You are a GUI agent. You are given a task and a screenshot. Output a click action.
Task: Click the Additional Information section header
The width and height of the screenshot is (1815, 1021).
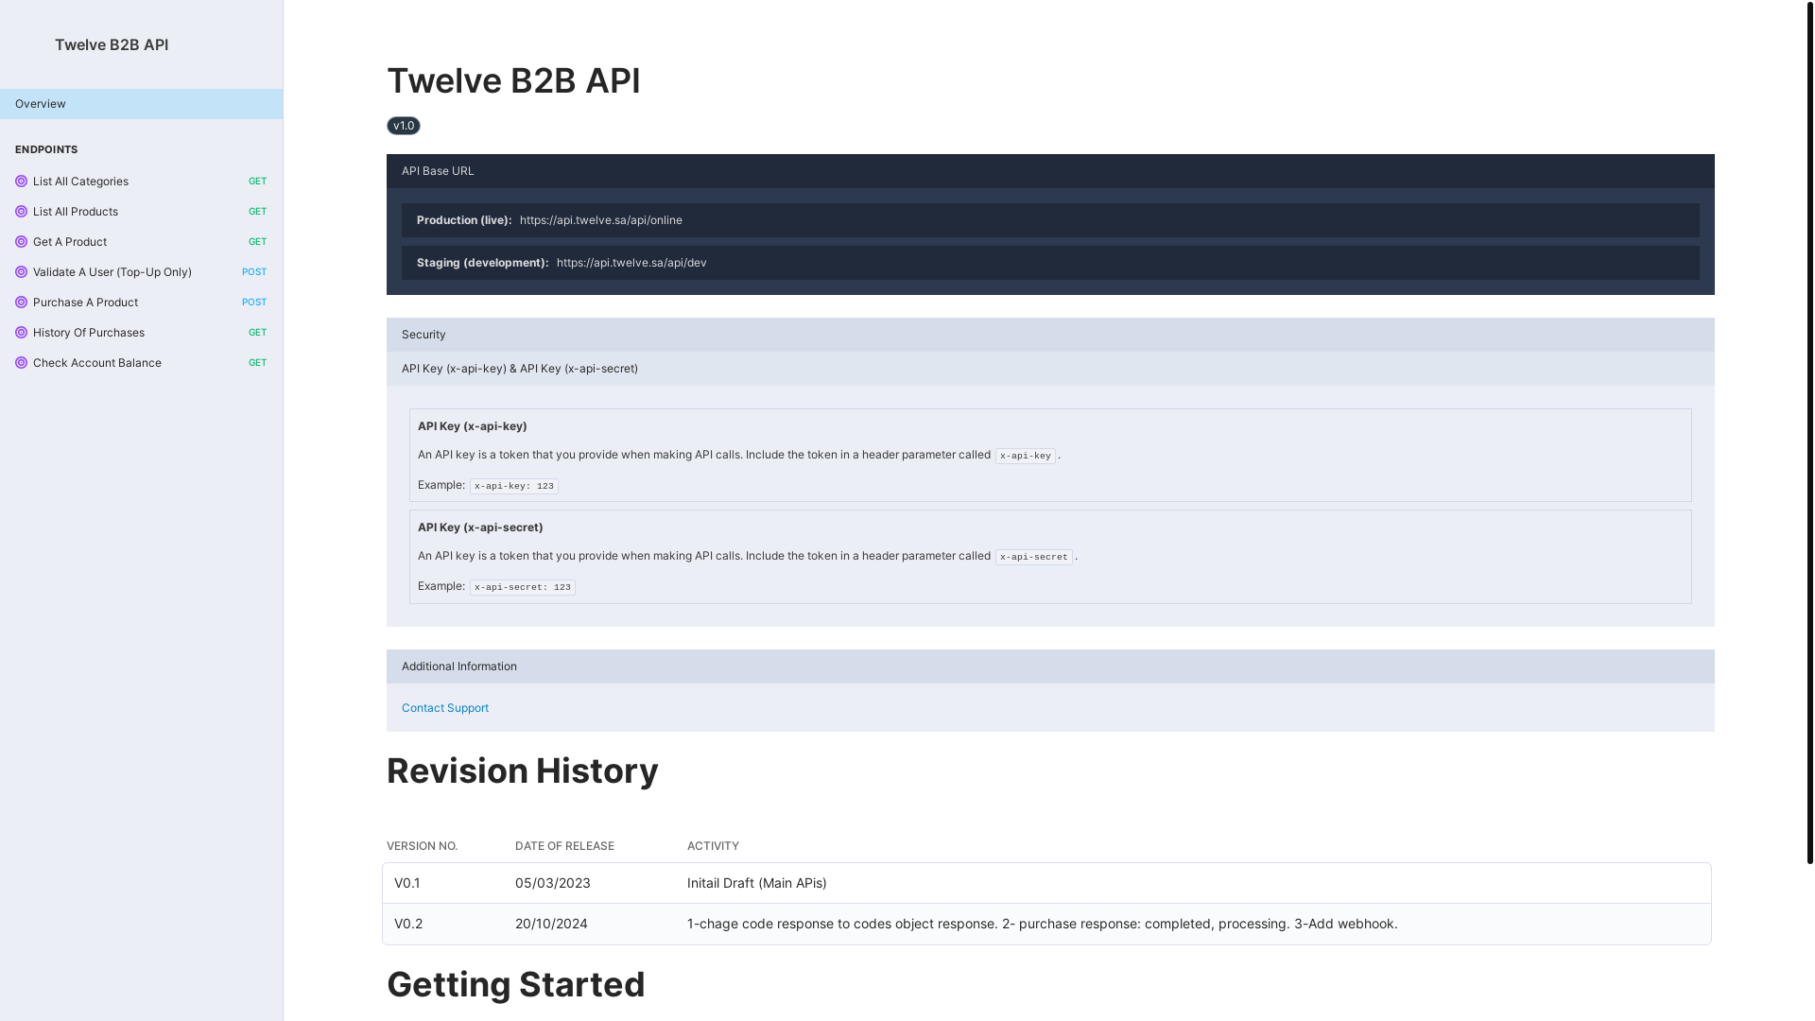[x=1050, y=666]
